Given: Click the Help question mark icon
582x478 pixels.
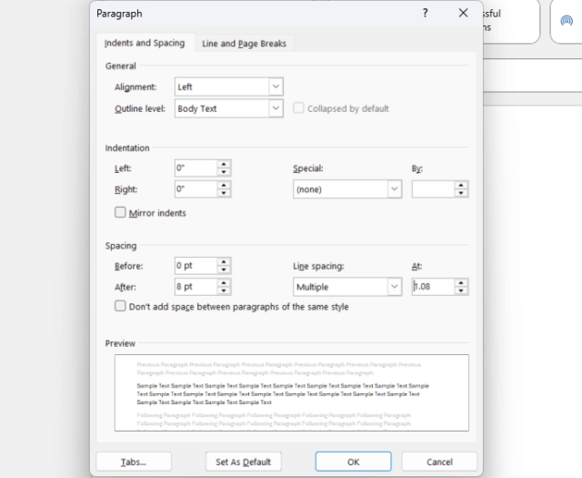Looking at the screenshot, I should pos(426,14).
